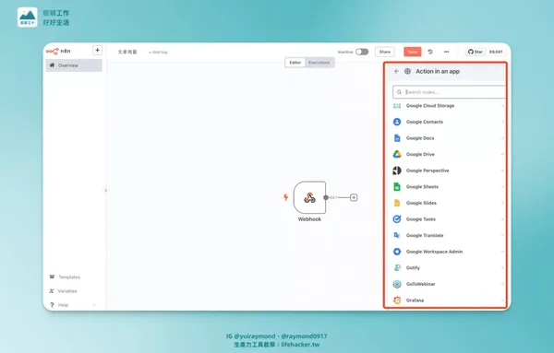
Task: Choose the Google Docs icon
Action: (x=397, y=138)
